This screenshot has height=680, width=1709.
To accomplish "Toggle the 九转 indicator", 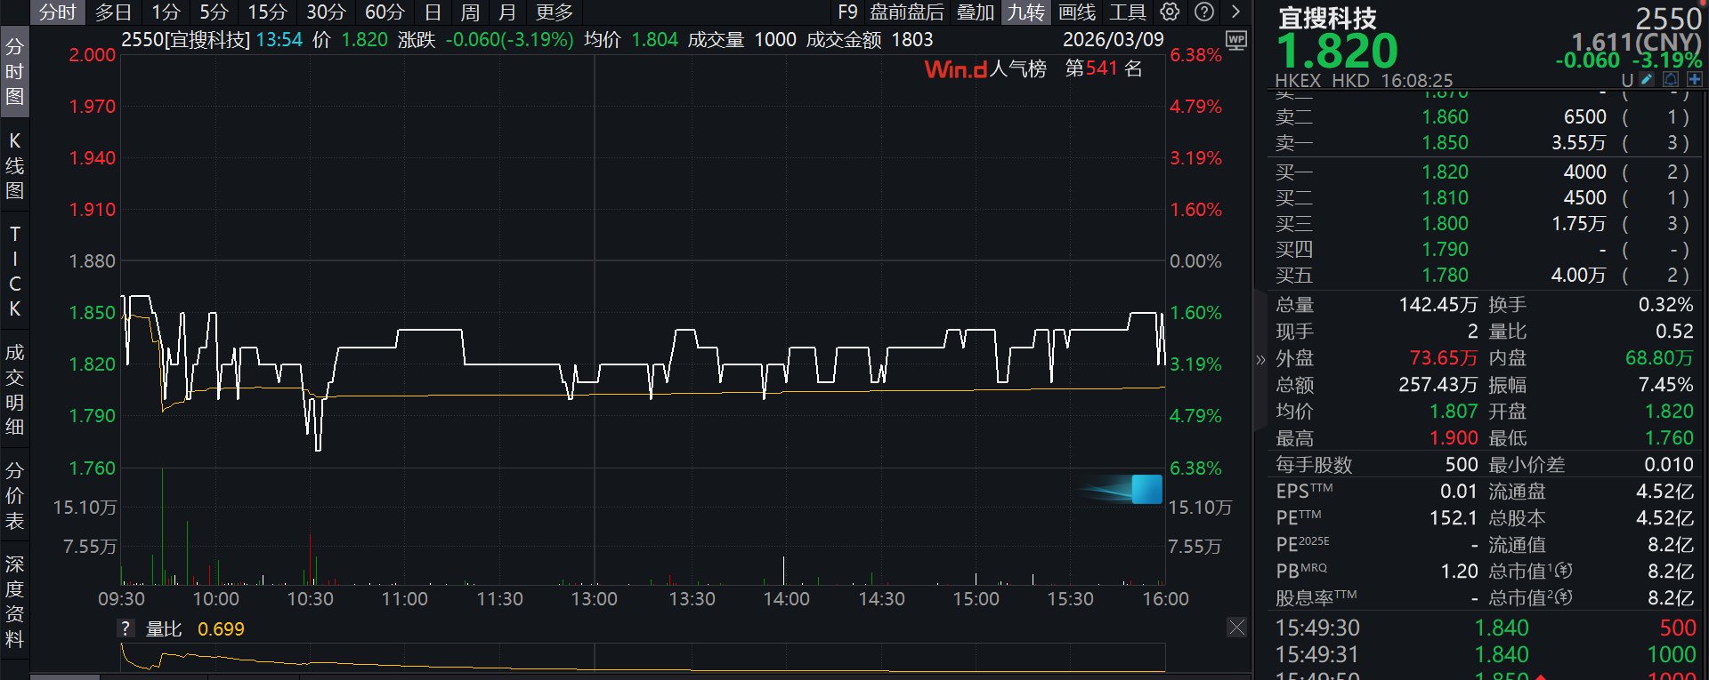I will coord(1026,12).
